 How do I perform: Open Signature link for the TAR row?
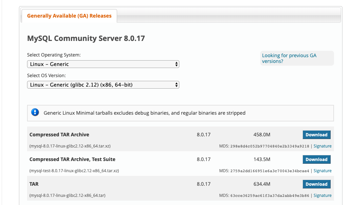pyautogui.click(x=322, y=196)
